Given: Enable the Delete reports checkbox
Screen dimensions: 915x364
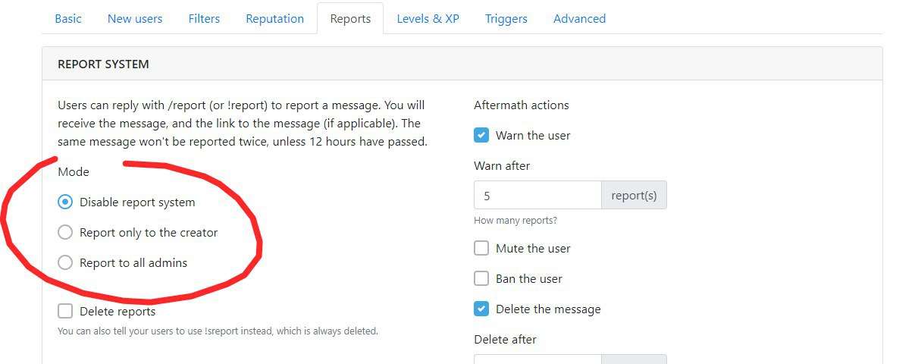Looking at the screenshot, I should tap(65, 311).
